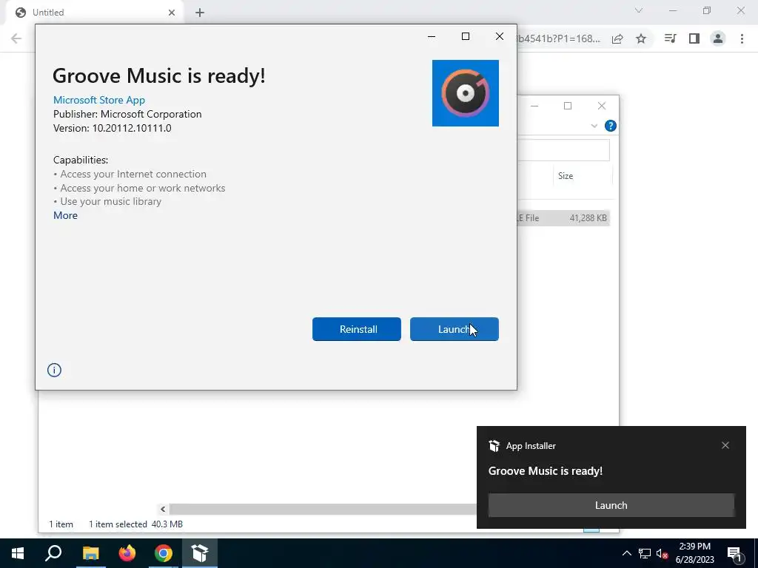Dismiss the App Installer notification
The height and width of the screenshot is (568, 758).
[x=725, y=445]
